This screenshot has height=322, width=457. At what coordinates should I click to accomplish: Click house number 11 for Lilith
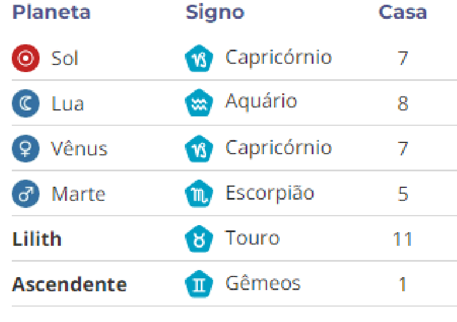(403, 239)
